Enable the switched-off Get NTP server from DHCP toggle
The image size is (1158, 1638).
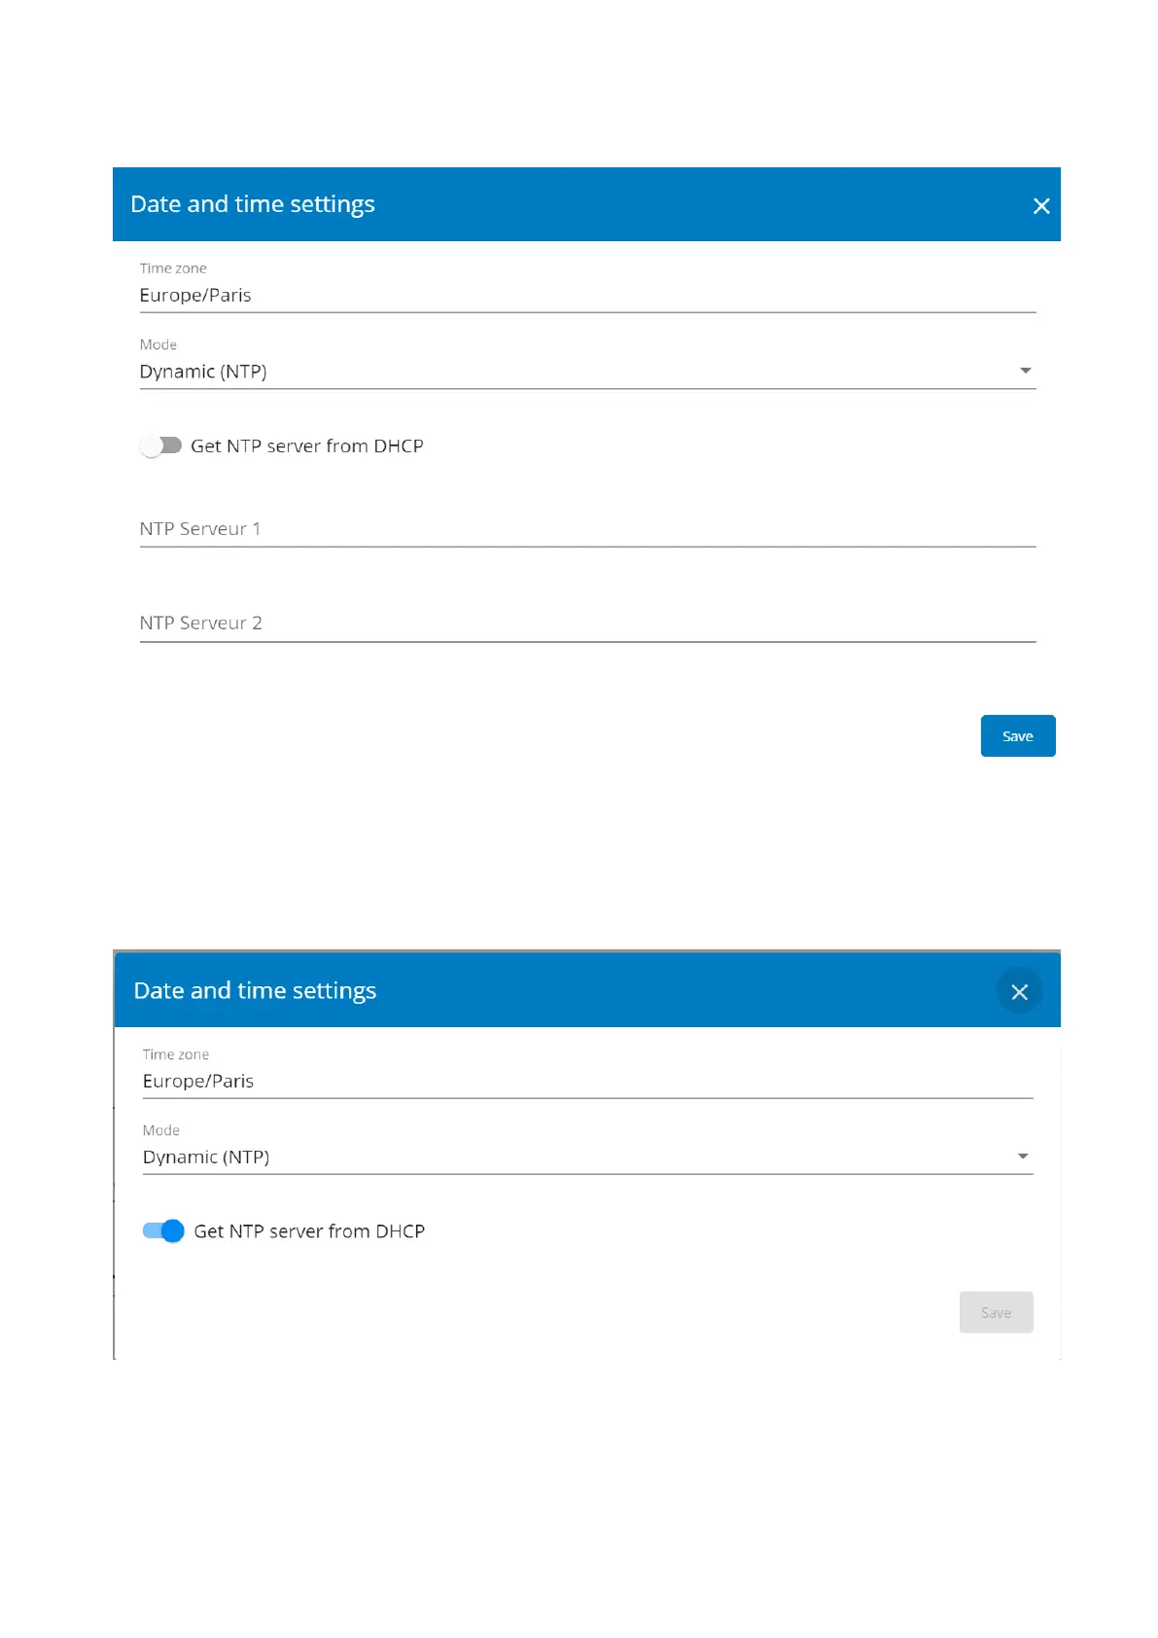click(x=161, y=445)
